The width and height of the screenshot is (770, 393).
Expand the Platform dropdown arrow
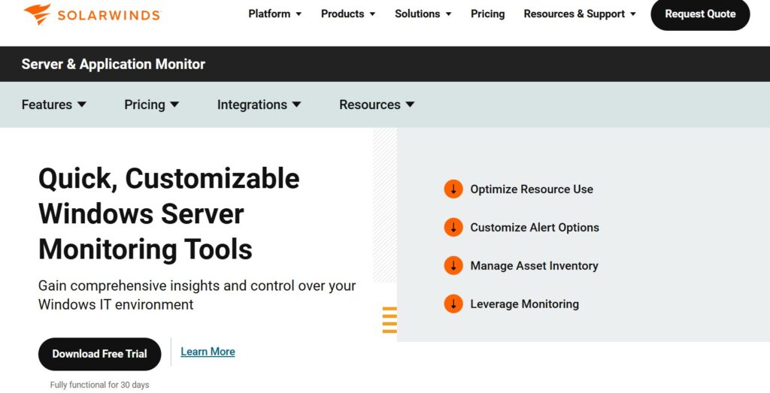pyautogui.click(x=299, y=14)
